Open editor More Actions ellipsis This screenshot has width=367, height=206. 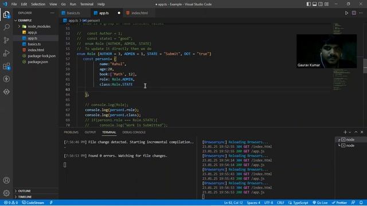[x=361, y=13]
